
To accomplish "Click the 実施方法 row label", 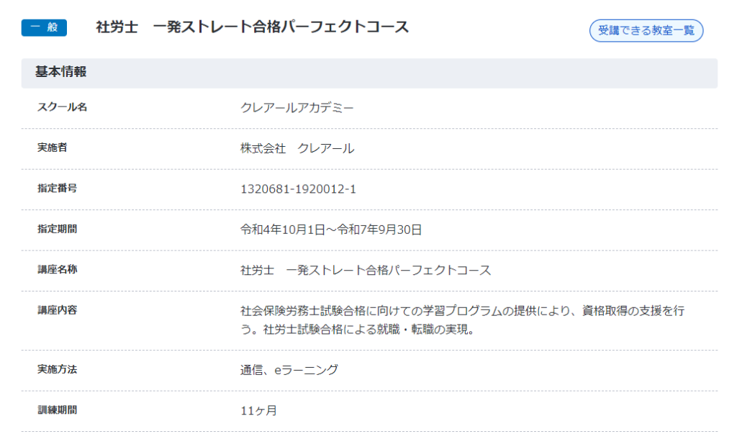I will coord(57,369).
